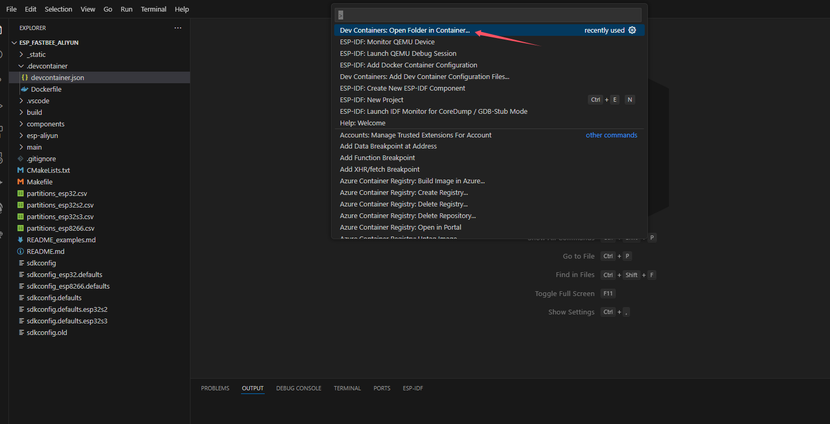Click the partitions_esp32.csv table icon

[21, 193]
